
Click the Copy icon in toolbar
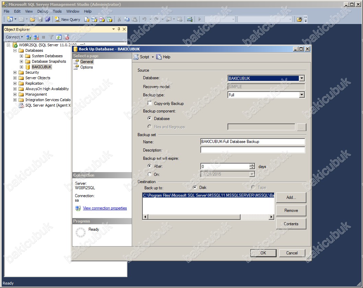click(127, 20)
